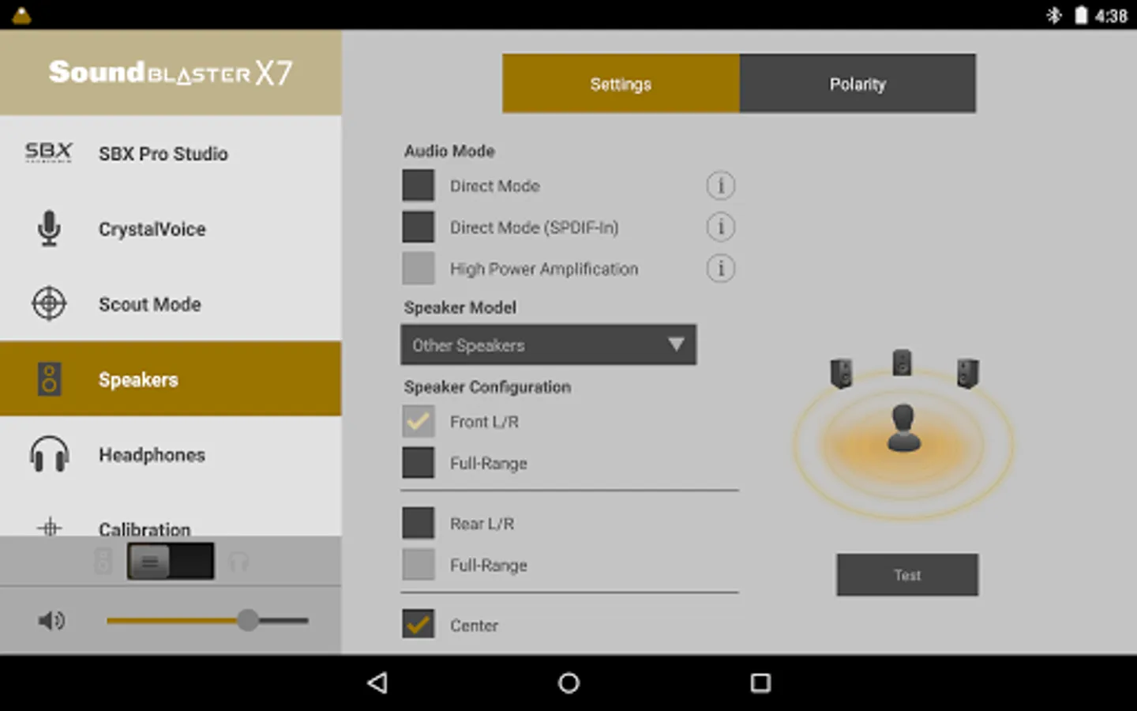
Task: Tap the Android home button
Action: click(x=568, y=683)
